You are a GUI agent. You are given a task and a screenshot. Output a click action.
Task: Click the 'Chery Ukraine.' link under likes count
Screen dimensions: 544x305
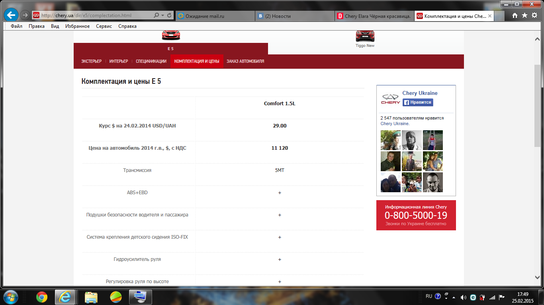(x=395, y=124)
